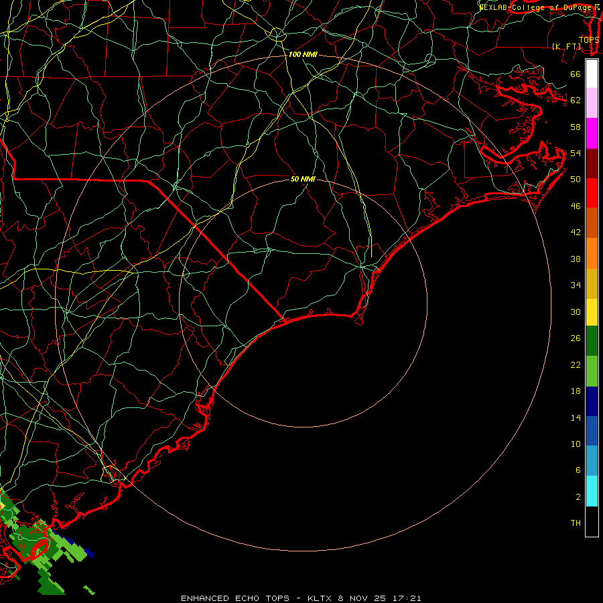The height and width of the screenshot is (603, 603).
Task: Pick the cyan legend swatch
Action: [592, 491]
